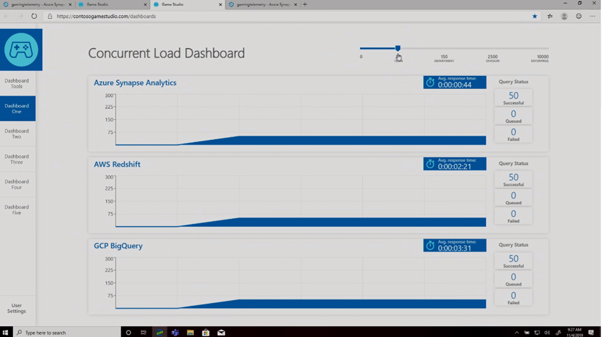Click the smiley feedback icon

tap(578, 16)
